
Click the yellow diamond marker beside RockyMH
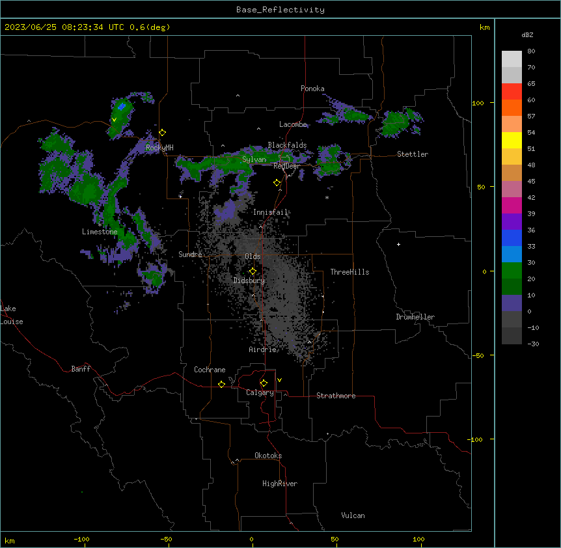(163, 133)
